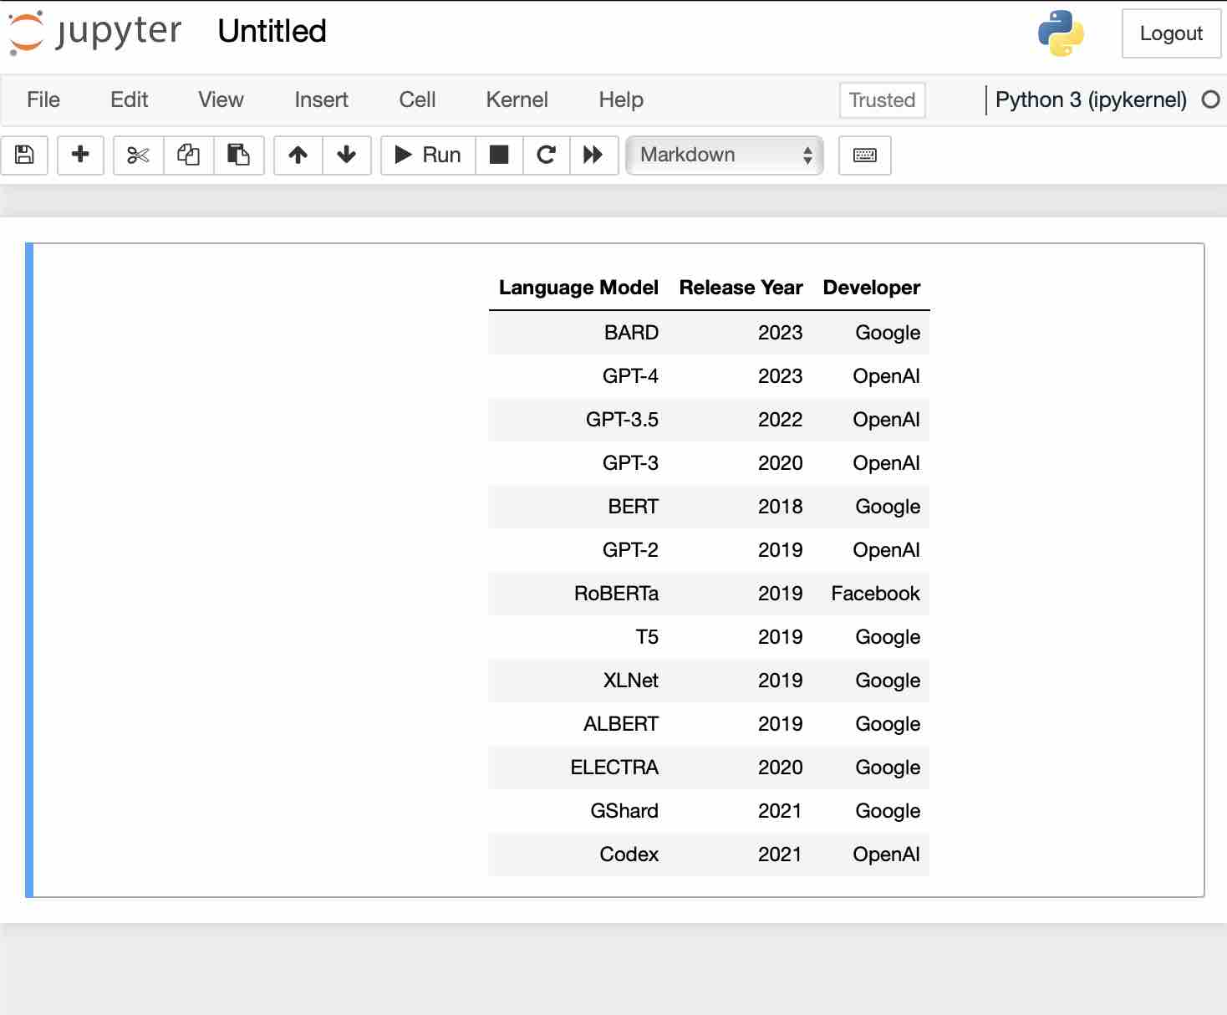Restart kernel and re-run notebook
This screenshot has width=1227, height=1015.
[x=593, y=156]
